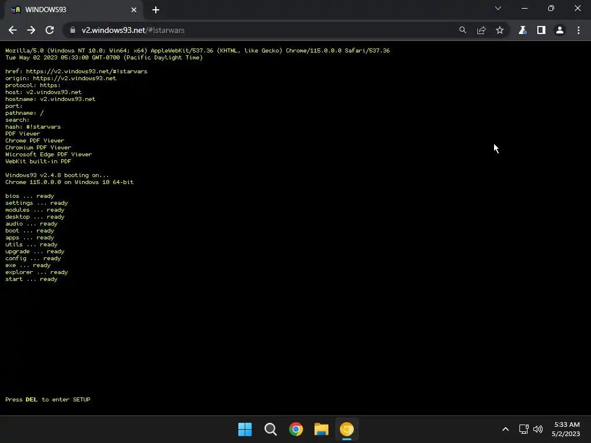Click the 'bios ... ready' line
Image resolution: width=591 pixels, height=443 pixels.
pyautogui.click(x=29, y=196)
